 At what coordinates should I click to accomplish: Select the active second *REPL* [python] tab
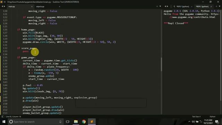pyautogui.click(x=202, y=7)
